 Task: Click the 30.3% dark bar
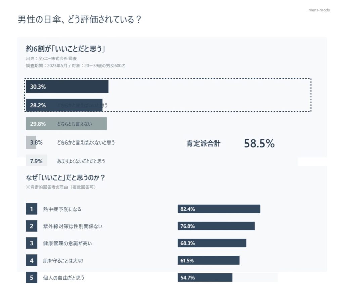[67, 87]
